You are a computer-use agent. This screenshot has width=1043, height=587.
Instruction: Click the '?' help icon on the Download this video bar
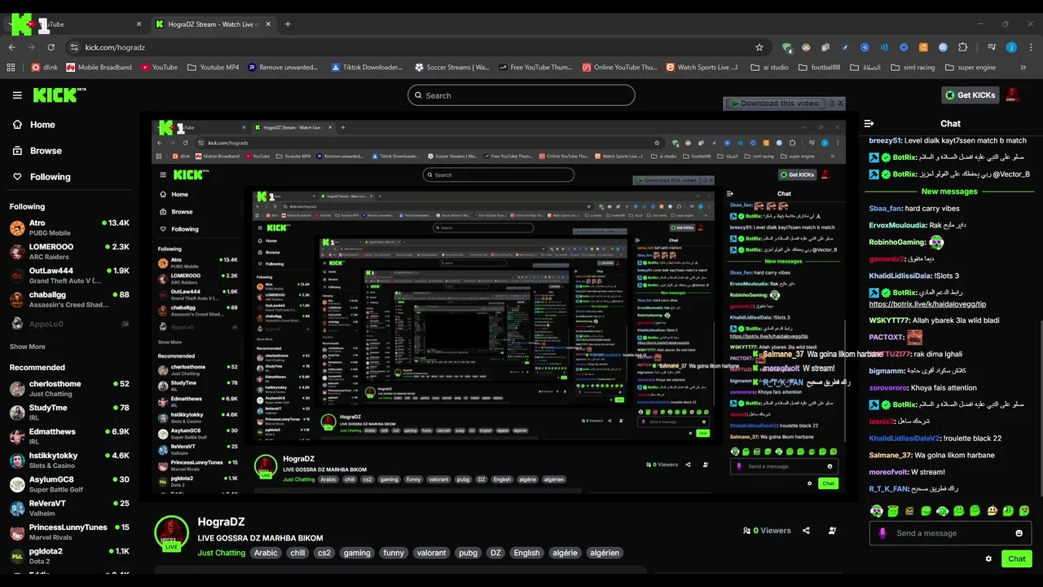(832, 103)
